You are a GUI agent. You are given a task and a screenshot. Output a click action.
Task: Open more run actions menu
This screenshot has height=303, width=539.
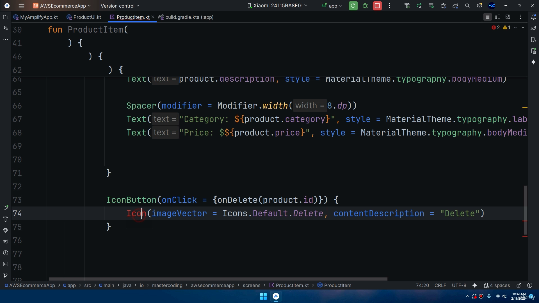[x=389, y=6]
